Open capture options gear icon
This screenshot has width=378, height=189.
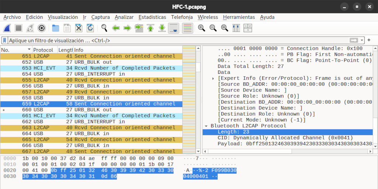coord(42,28)
